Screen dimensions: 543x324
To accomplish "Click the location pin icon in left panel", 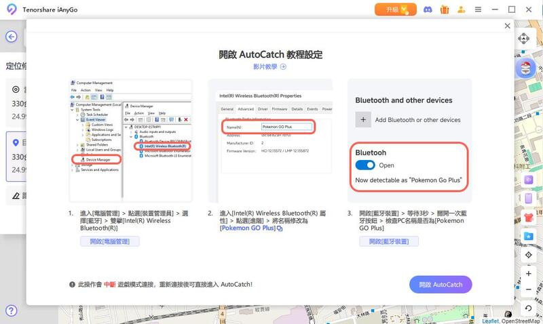I will 16,142.
